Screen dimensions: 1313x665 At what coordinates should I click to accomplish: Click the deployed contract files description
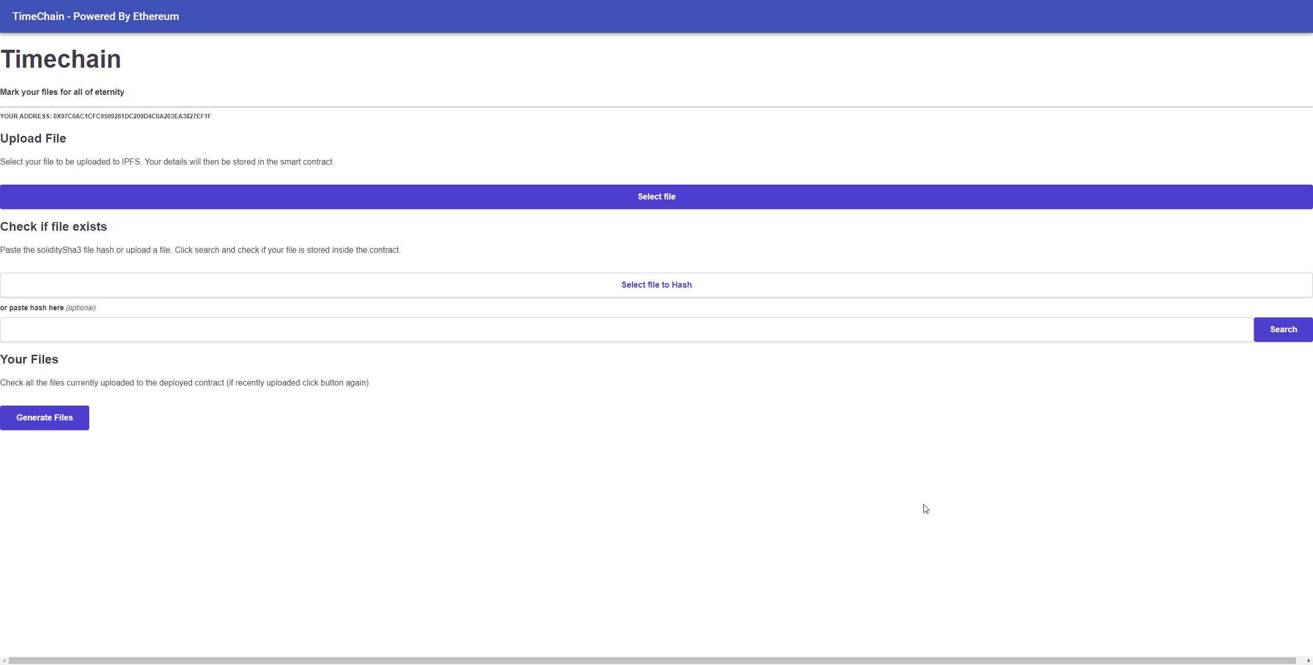point(184,383)
